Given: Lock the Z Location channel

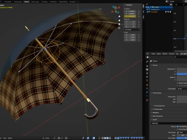Looking at the screenshot, I should (170, 12).
